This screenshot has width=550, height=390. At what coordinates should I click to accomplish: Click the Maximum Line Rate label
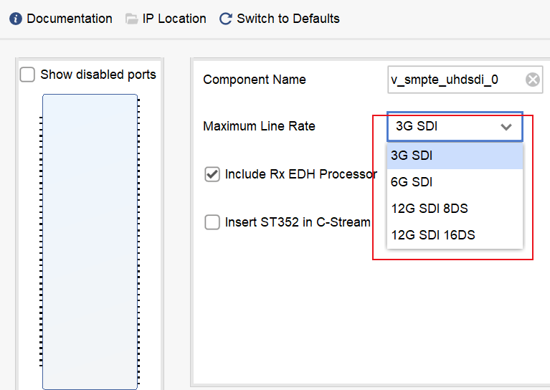(259, 126)
